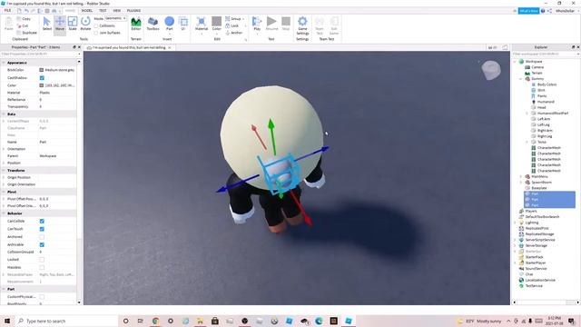The height and width of the screenshot is (327, 581).
Task: Click the Color property swatch
Action: [x=42, y=85]
